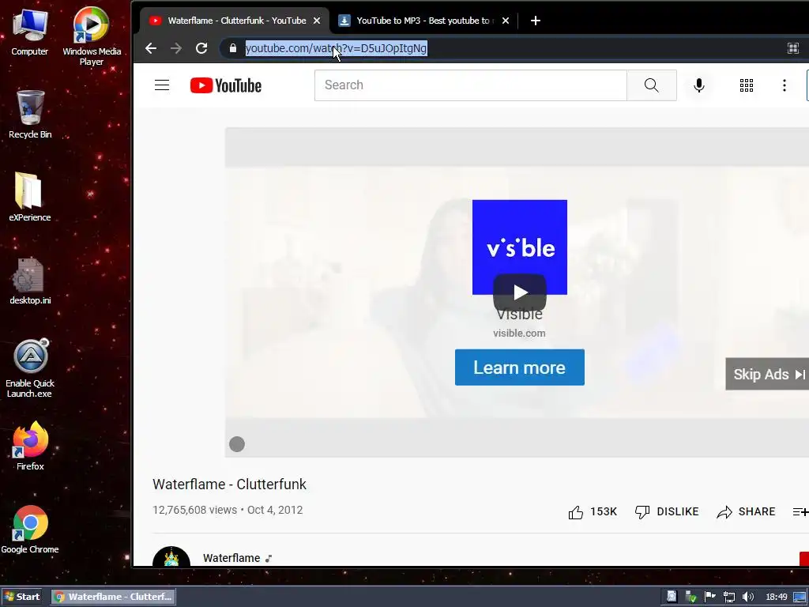809x607 pixels.
Task: Click the action center flag tray icon
Action: [x=710, y=596]
